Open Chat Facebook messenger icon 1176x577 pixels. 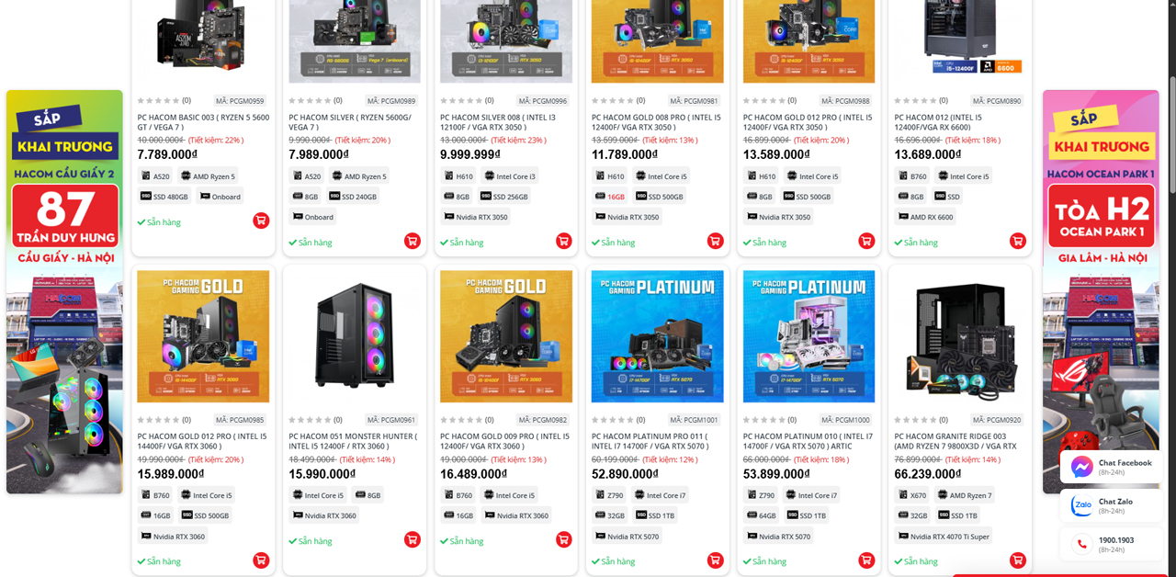tap(1082, 467)
